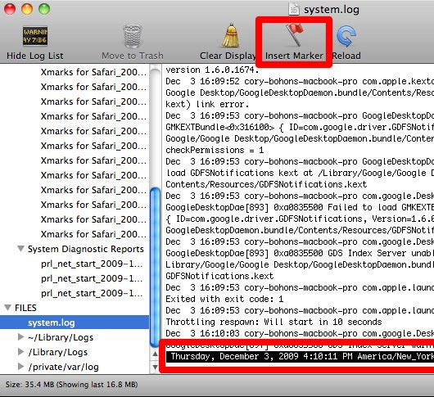Open third prl_net_start_2009 report
Screen dimensions: 434x397
(x=92, y=293)
